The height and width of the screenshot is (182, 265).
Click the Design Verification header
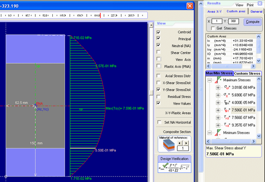click(x=174, y=158)
